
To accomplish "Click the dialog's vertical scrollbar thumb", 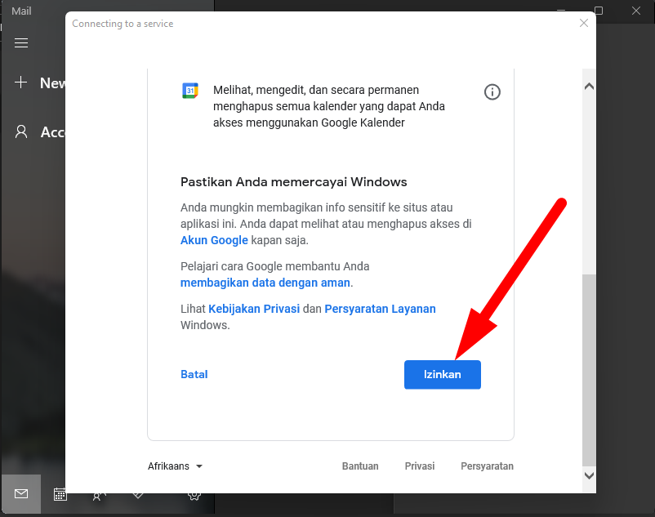I will tap(589, 370).
